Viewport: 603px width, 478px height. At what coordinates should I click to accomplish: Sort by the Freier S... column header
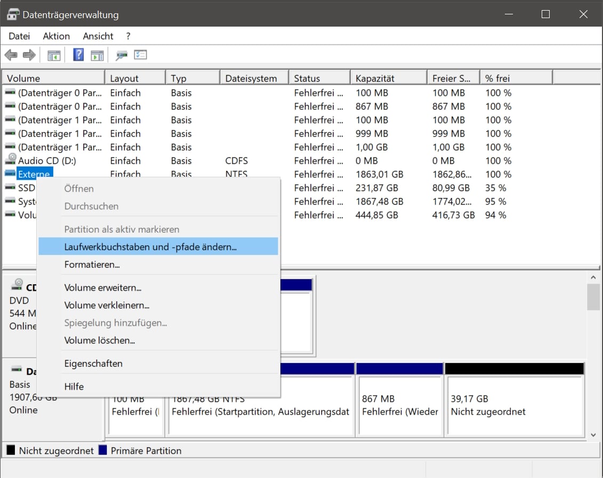click(x=454, y=78)
